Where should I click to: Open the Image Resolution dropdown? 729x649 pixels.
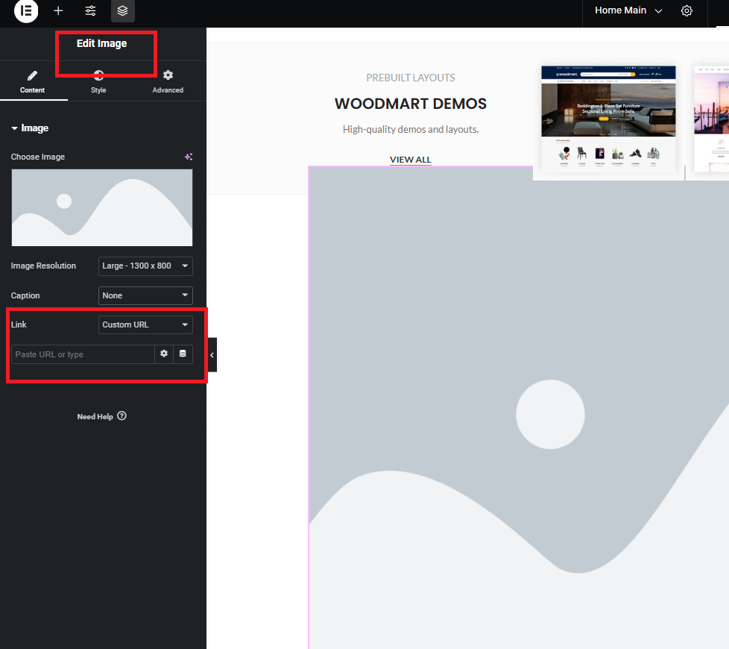point(145,266)
